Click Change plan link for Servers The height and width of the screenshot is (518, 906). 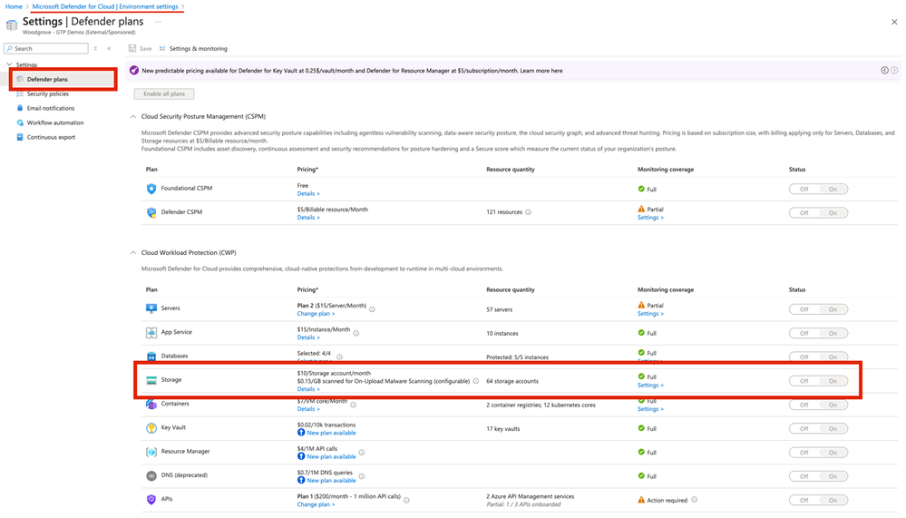[x=316, y=313]
